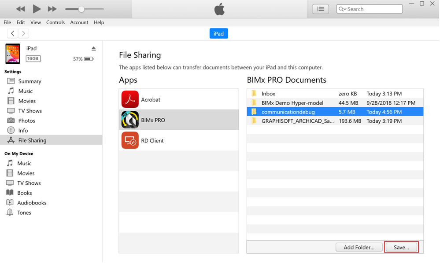Image resolution: width=440 pixels, height=263 pixels.
Task: Click the Add Folder button
Action: click(359, 247)
